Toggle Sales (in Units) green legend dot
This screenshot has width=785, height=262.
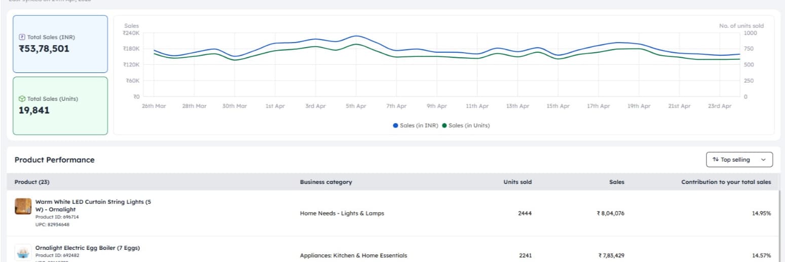[444, 126]
